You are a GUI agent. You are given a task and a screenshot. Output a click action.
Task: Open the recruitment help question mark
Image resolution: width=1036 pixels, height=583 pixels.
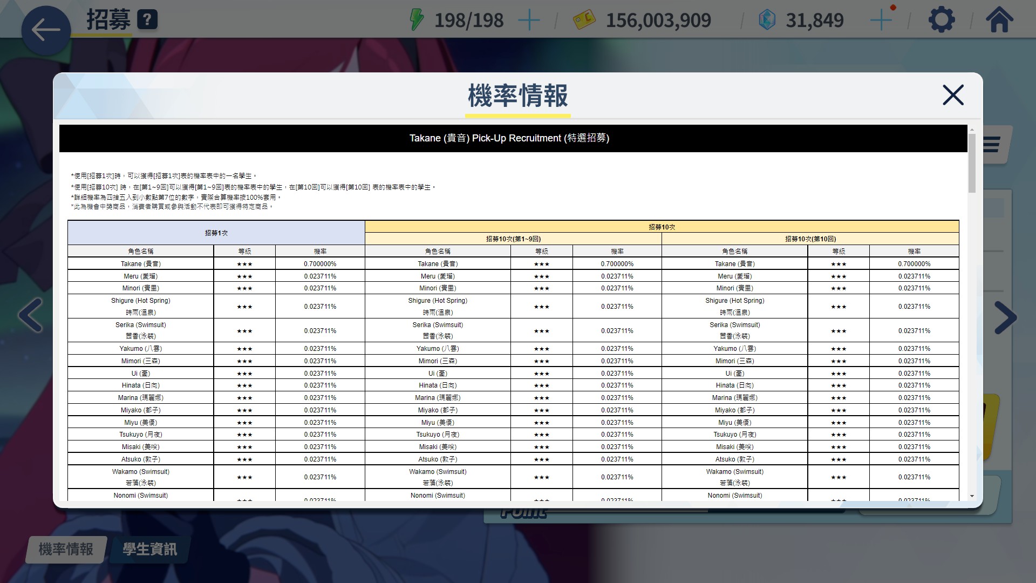coord(147,20)
